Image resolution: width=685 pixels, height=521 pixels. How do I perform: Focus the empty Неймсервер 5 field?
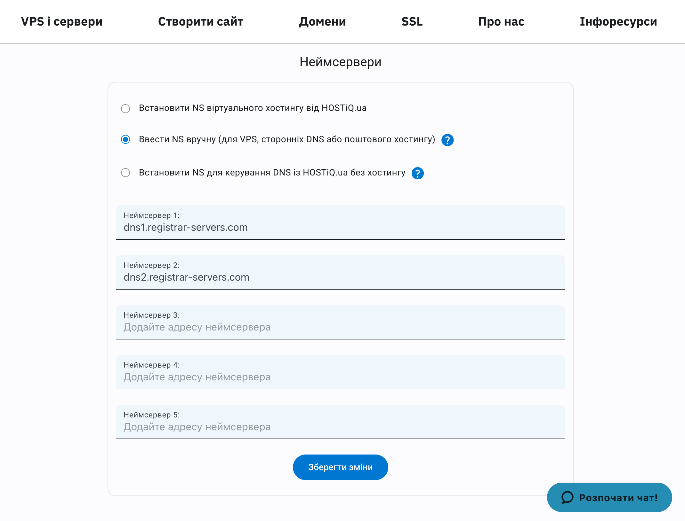pyautogui.click(x=340, y=427)
